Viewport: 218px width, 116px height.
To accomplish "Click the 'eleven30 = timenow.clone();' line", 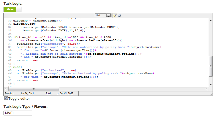I will pos(37,21).
